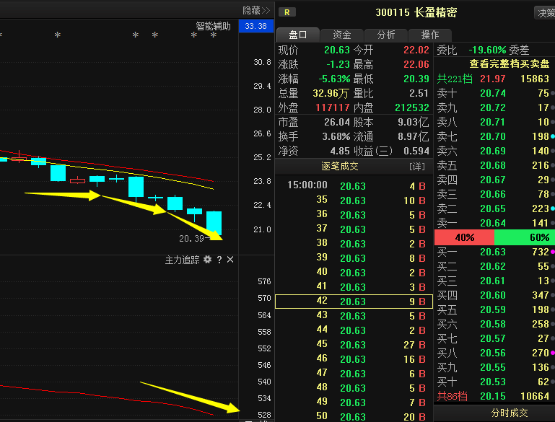Click the 委比 value -19.60%
The width and height of the screenshot is (555, 422).
click(x=487, y=50)
